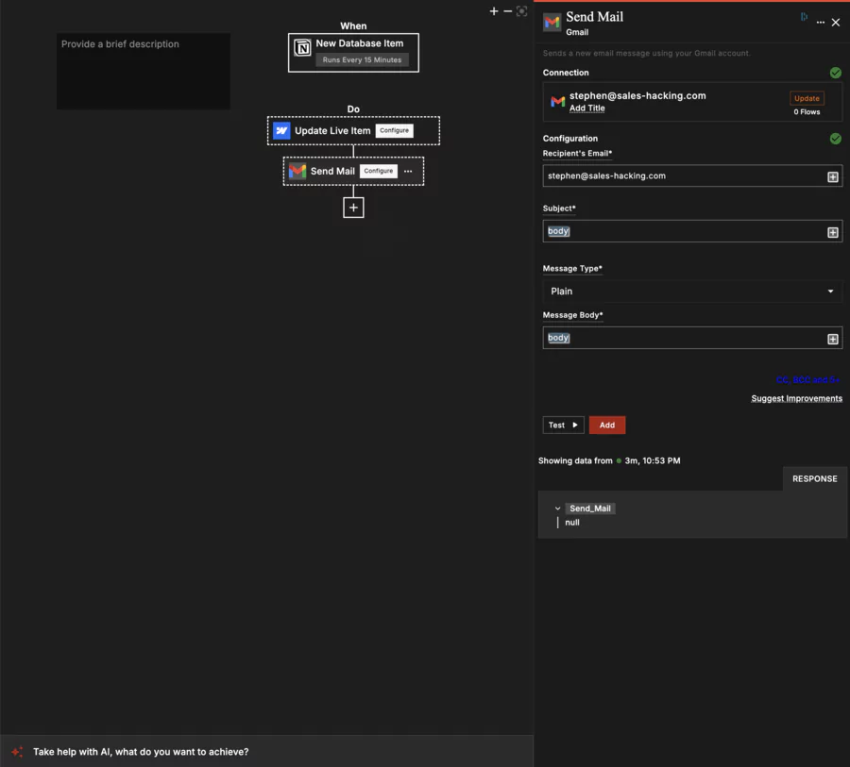Open CC, BCC and 5+ link
The width and height of the screenshot is (850, 767).
807,379
